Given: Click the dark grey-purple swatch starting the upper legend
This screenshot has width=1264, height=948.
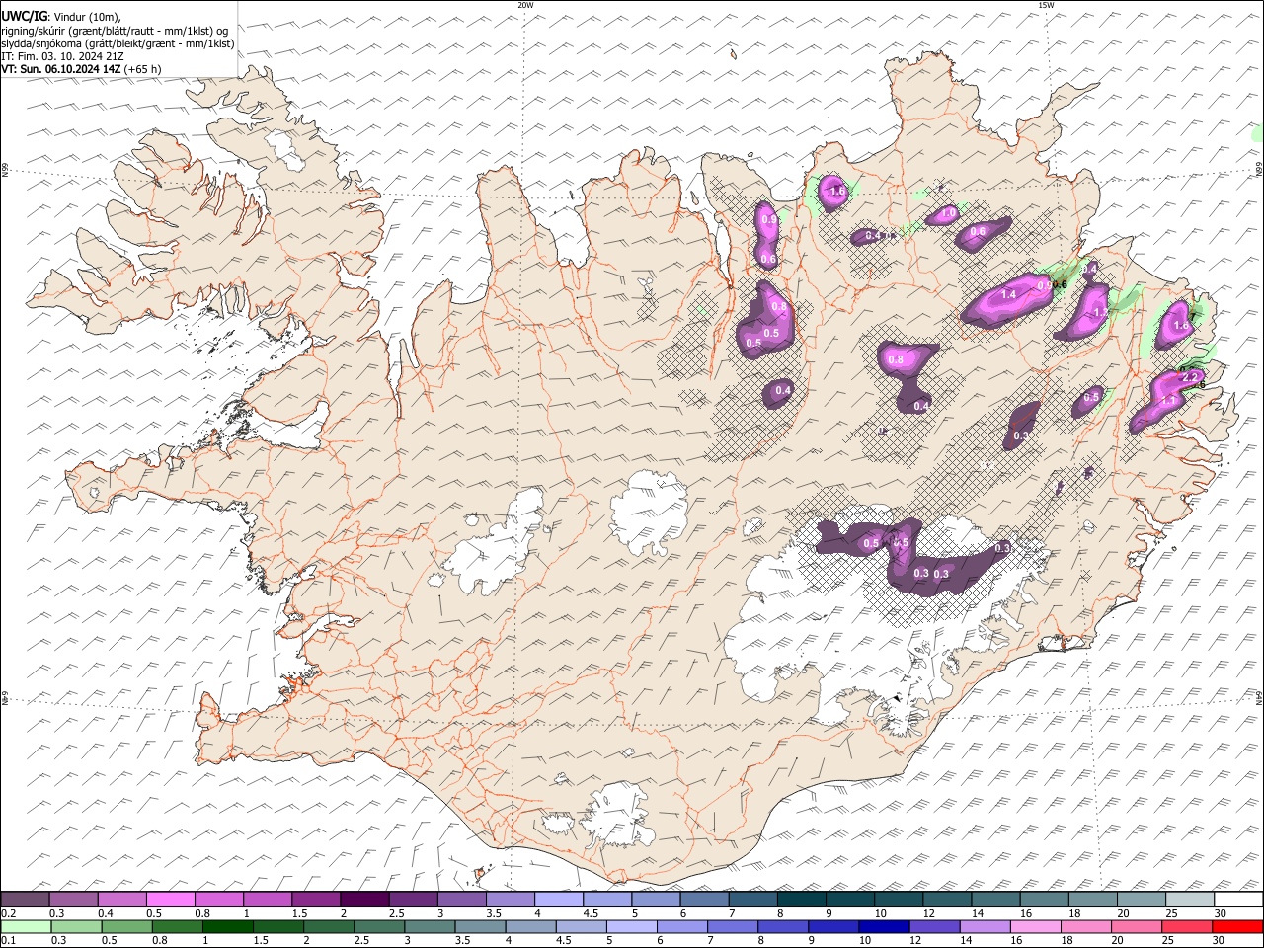Looking at the screenshot, I should pyautogui.click(x=25, y=900).
